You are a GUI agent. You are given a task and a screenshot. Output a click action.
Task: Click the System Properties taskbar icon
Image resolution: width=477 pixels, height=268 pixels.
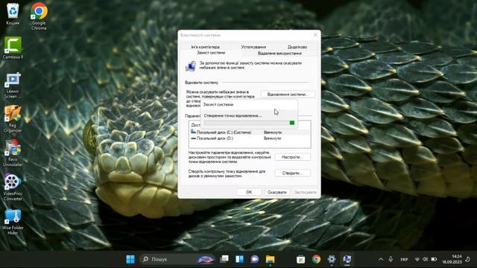347,259
